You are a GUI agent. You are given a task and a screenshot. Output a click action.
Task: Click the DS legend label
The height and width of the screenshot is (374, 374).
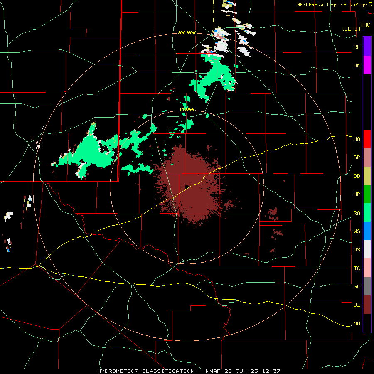(357, 250)
